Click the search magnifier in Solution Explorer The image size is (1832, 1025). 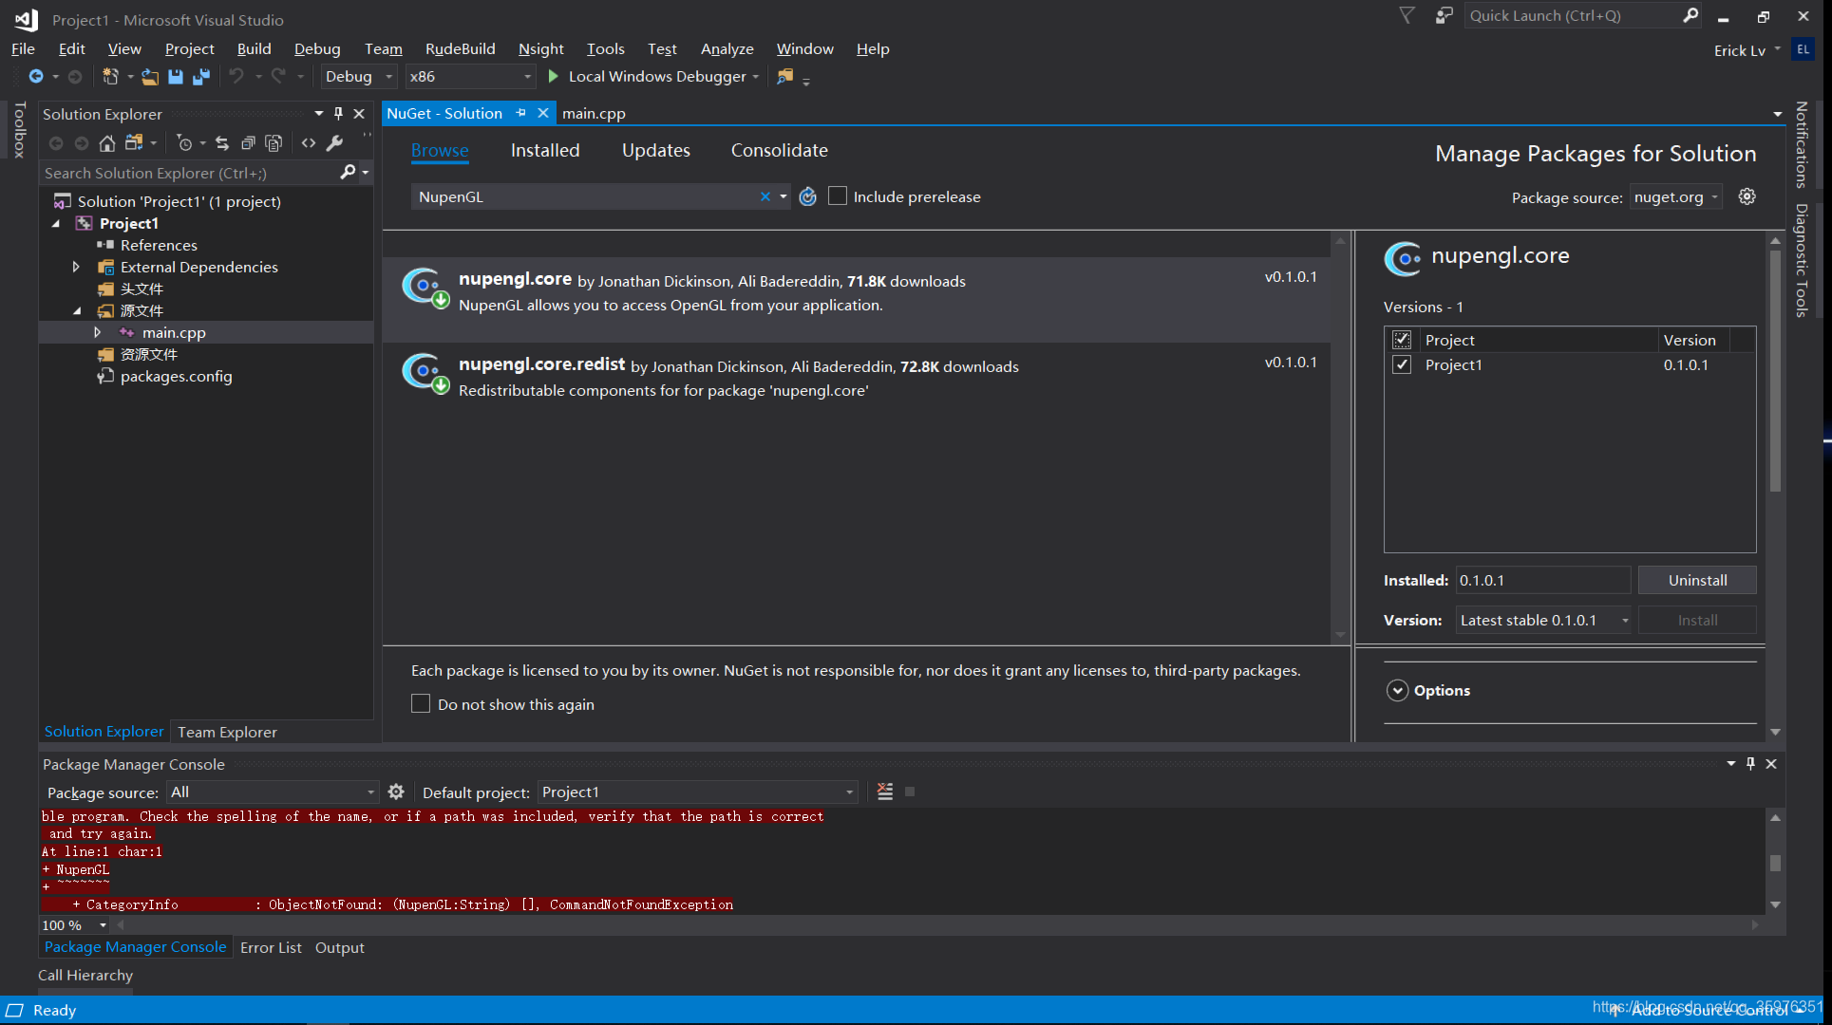[348, 172]
